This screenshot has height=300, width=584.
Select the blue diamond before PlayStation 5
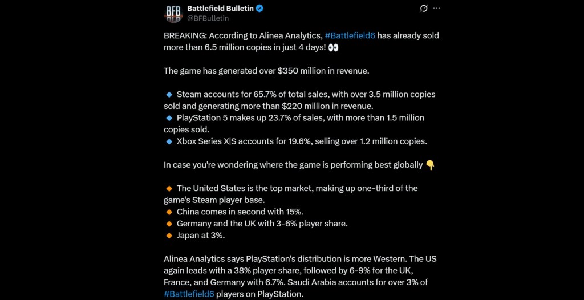[x=169, y=117]
